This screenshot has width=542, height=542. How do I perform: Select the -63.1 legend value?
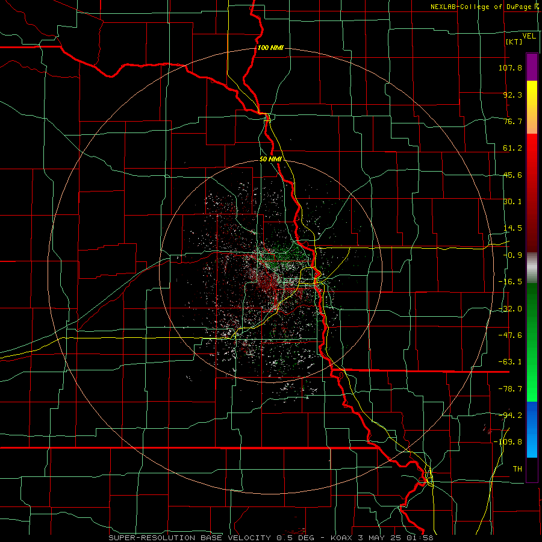[x=510, y=362]
